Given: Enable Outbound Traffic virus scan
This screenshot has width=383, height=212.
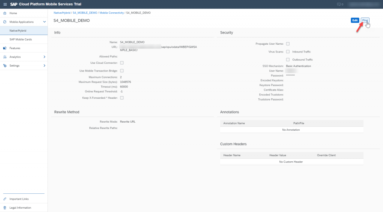Looking at the screenshot, I should (x=288, y=60).
